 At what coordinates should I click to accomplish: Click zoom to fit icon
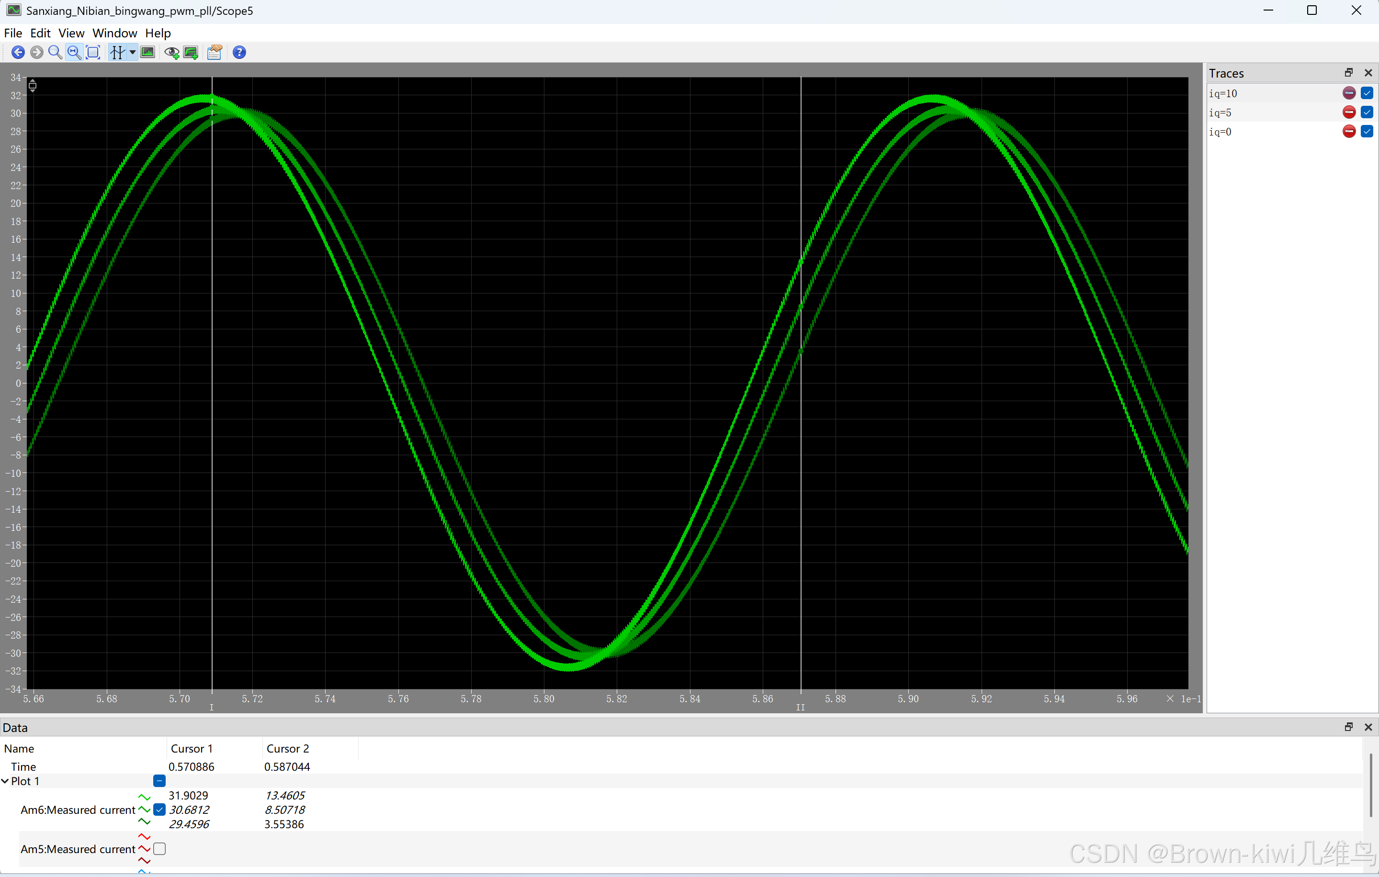(x=93, y=53)
